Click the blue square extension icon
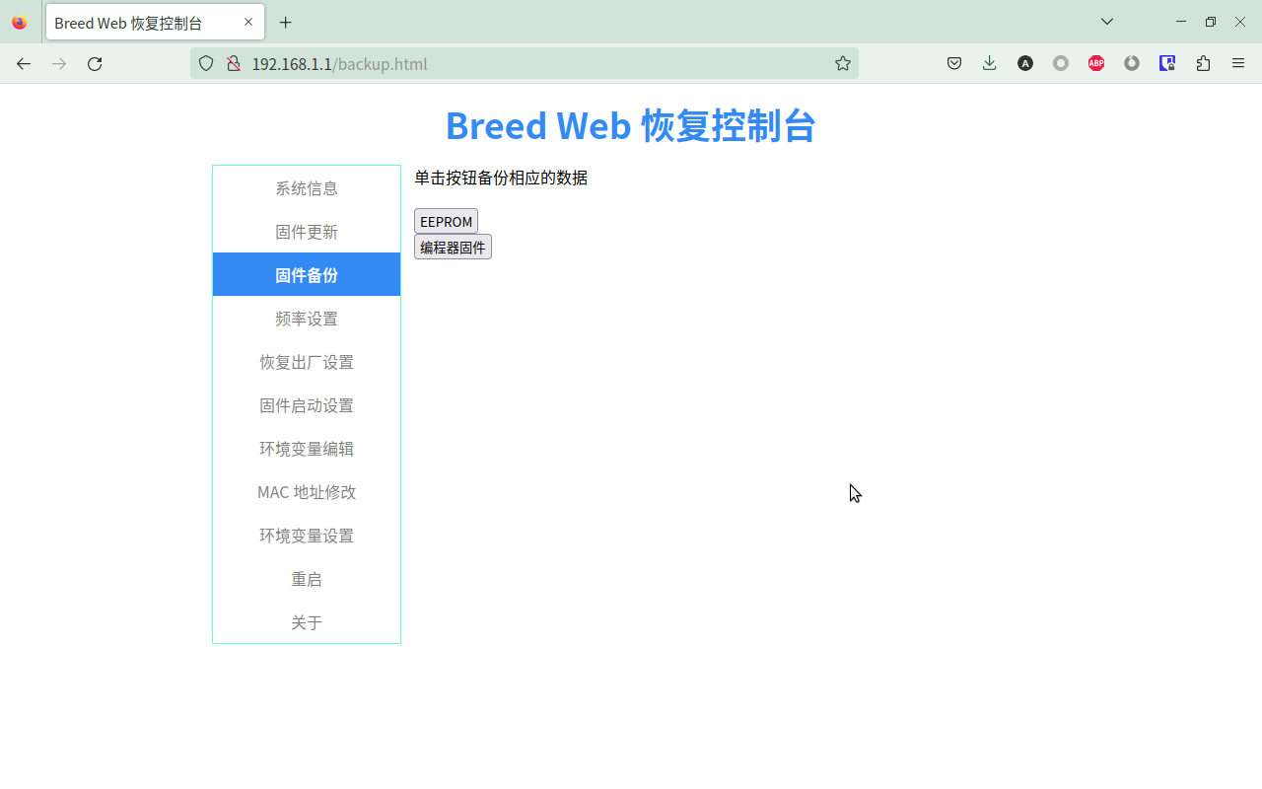Screen dimensions: 1262x789 click(1167, 63)
